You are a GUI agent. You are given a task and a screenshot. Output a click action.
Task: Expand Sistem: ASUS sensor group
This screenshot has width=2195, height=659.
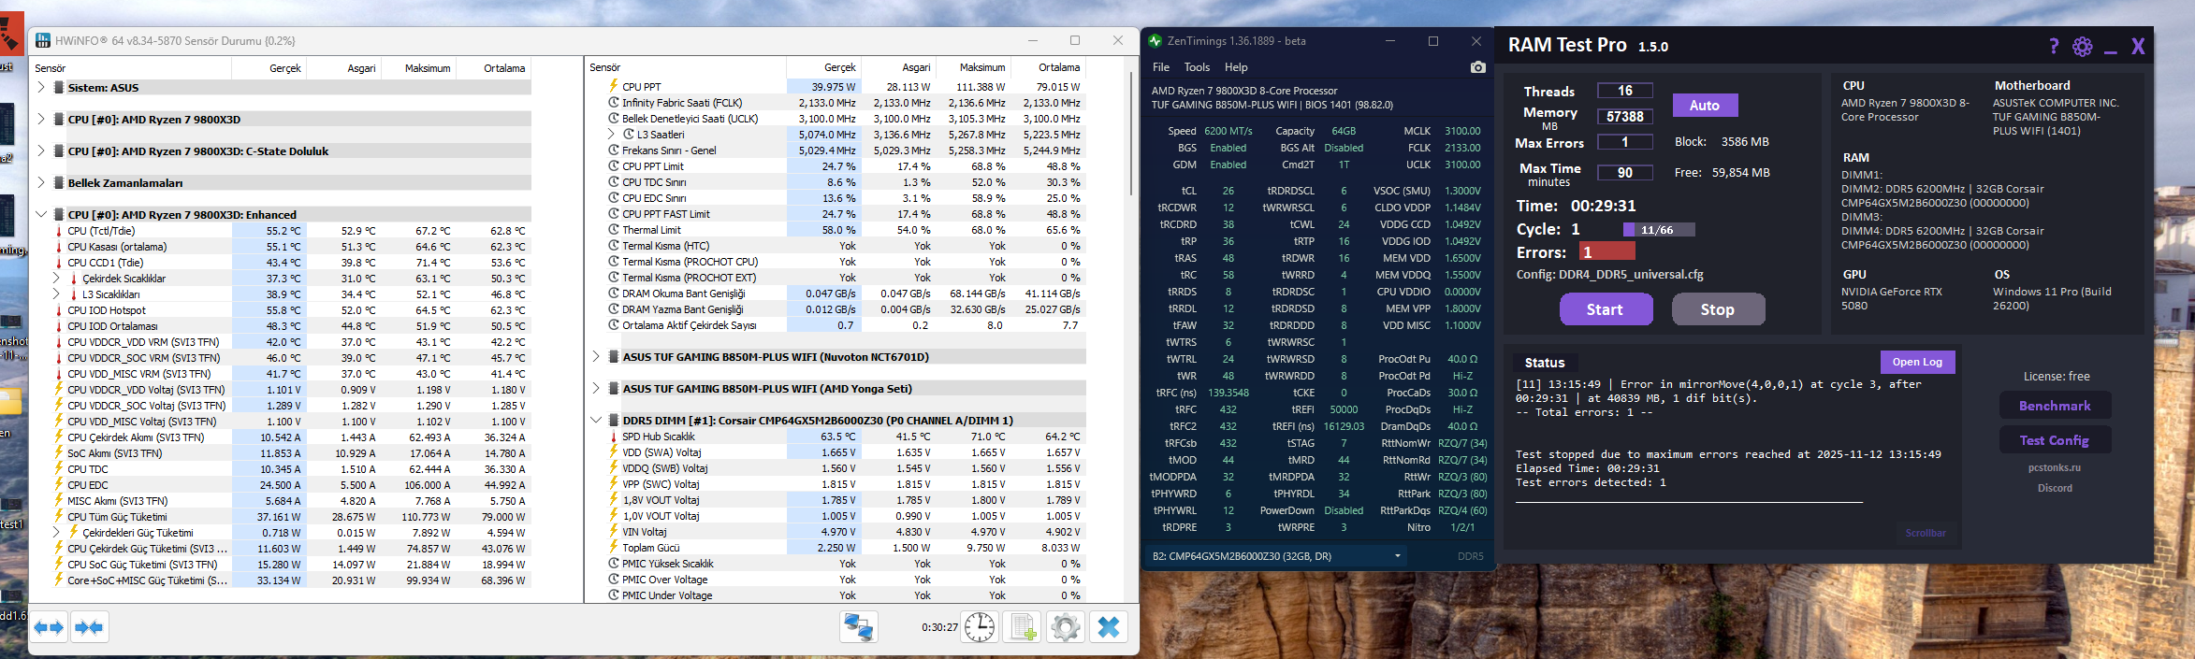pyautogui.click(x=40, y=87)
